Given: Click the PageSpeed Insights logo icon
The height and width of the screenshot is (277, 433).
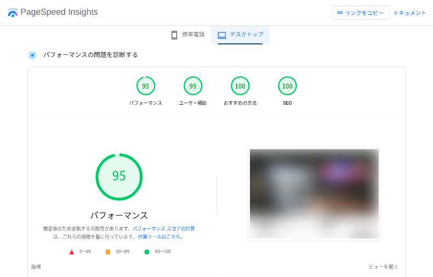Looking at the screenshot, I should (x=13, y=13).
